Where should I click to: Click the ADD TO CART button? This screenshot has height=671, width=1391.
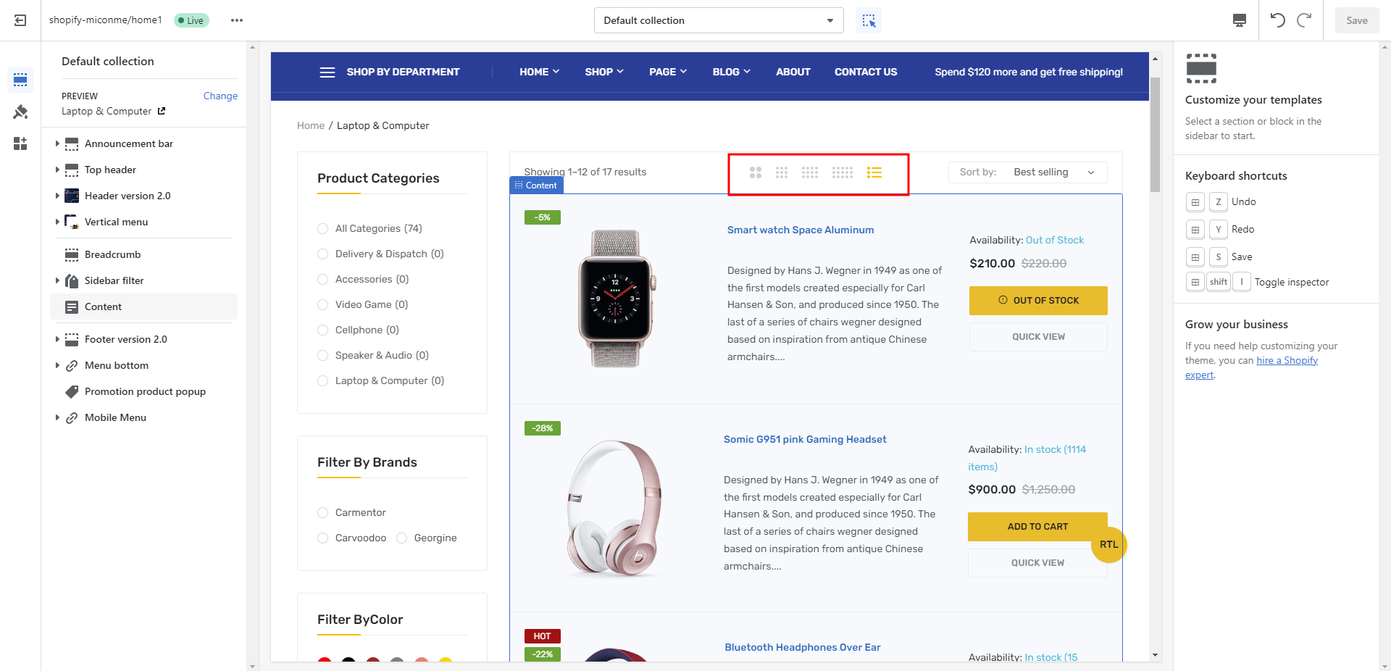tap(1037, 527)
